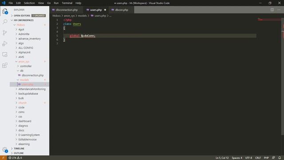
Task: Click the remote window indicator in status bar
Action: click(3, 158)
